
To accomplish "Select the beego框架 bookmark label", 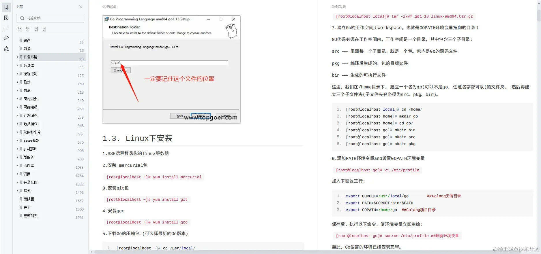I will click(x=31, y=141).
